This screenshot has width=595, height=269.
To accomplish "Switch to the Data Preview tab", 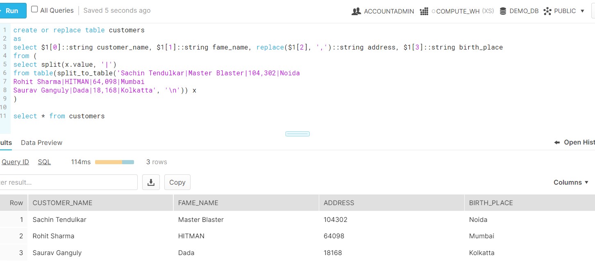I will (41, 142).
